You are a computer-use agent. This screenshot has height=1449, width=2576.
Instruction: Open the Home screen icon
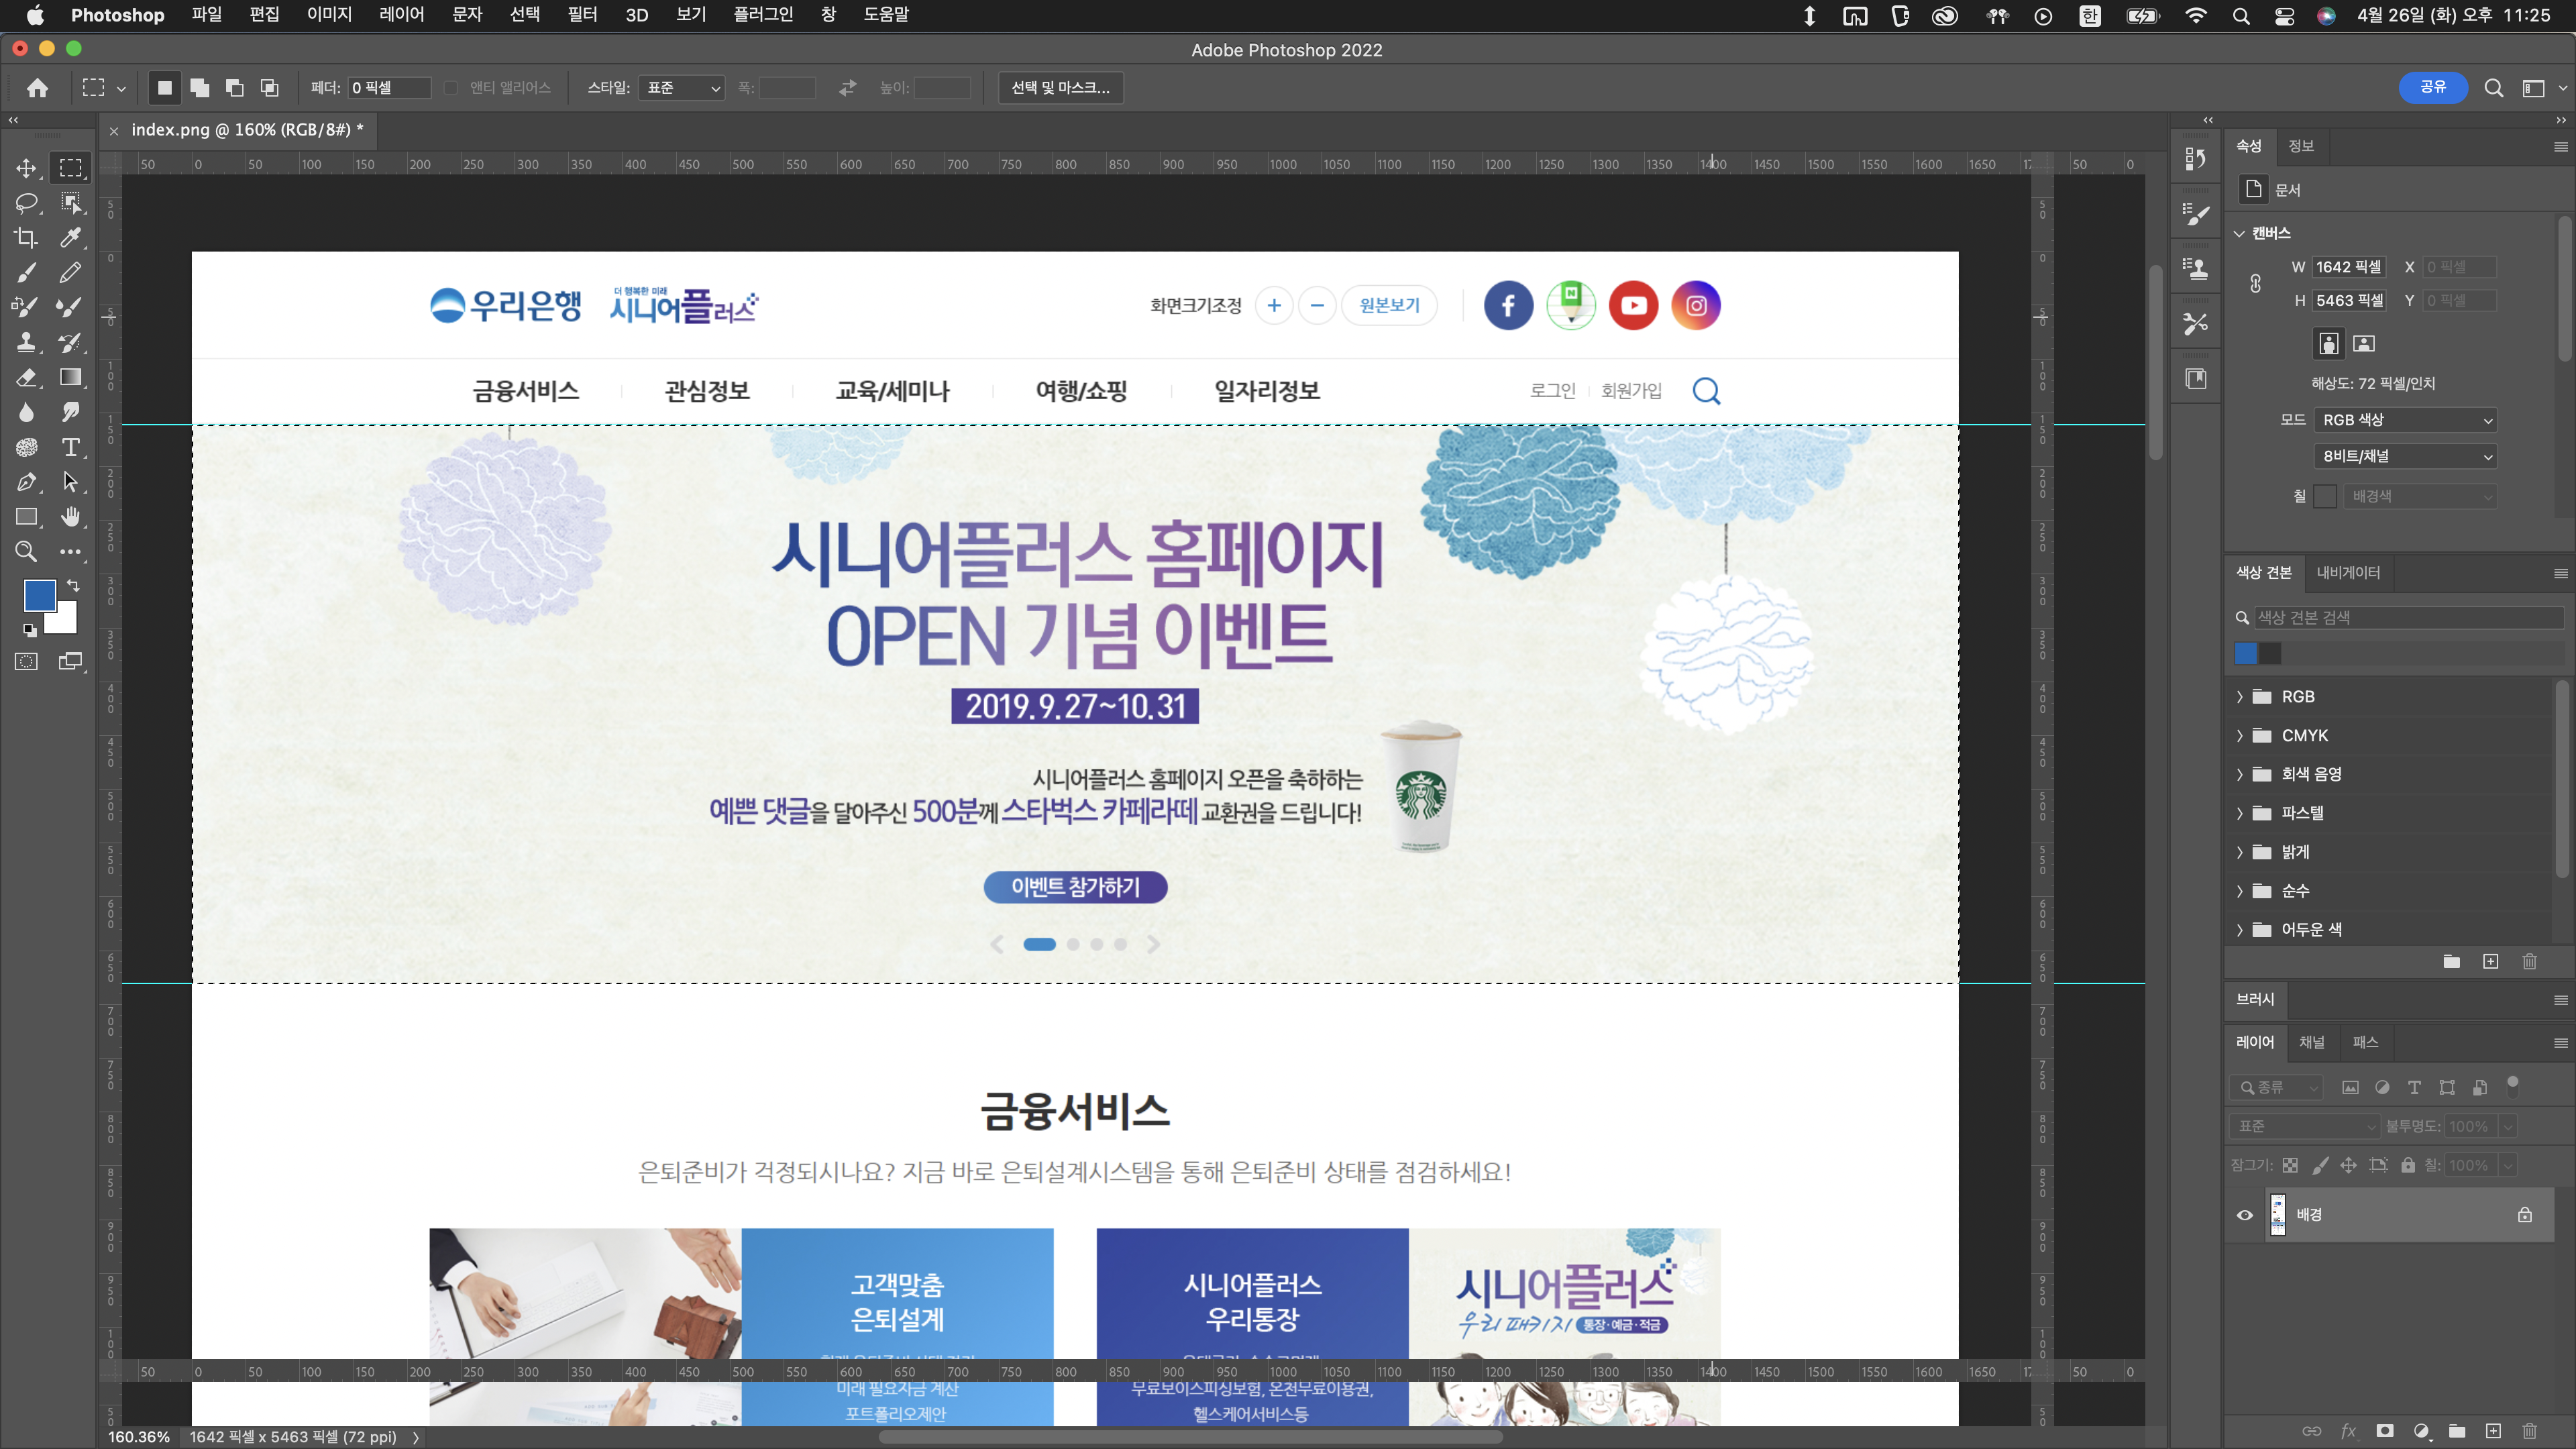pyautogui.click(x=38, y=88)
